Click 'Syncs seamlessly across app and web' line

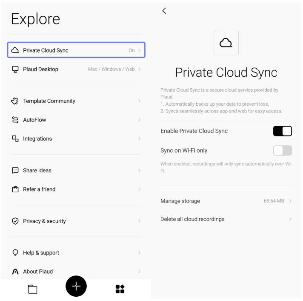tap(221, 111)
